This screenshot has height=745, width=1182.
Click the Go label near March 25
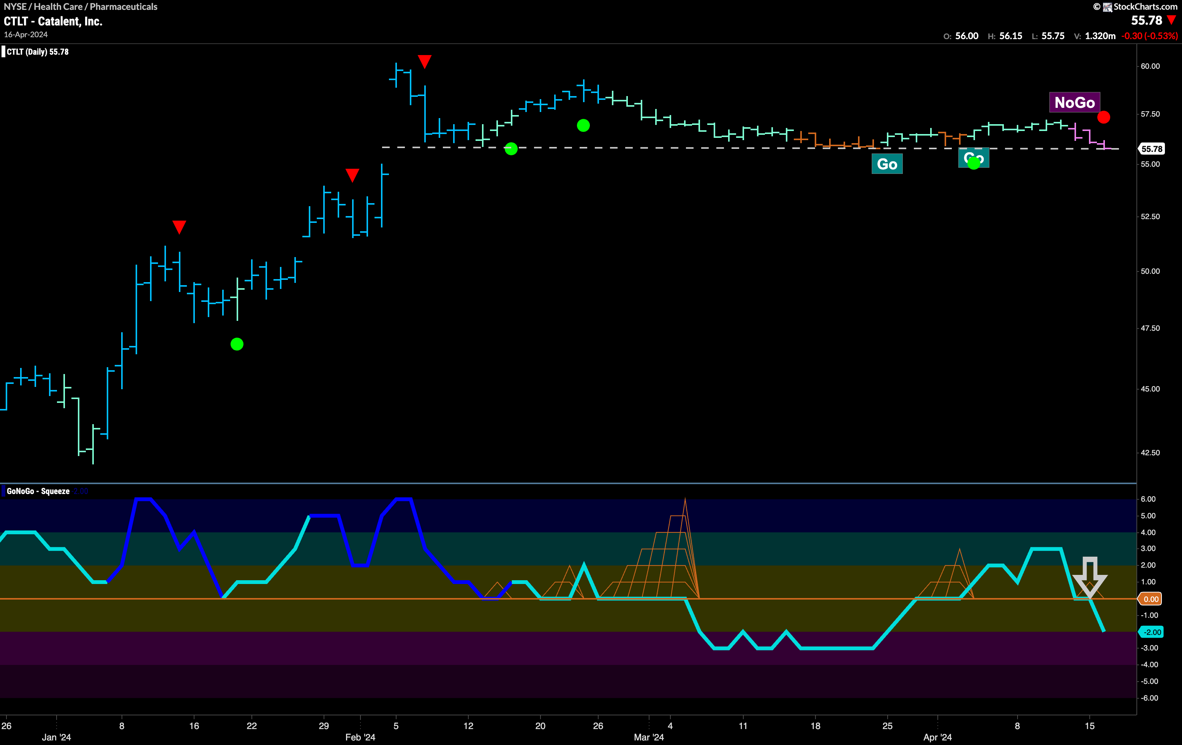tap(887, 164)
